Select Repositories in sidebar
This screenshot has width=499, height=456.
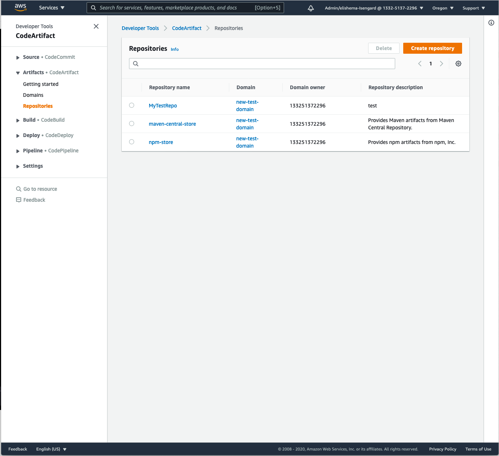click(38, 106)
